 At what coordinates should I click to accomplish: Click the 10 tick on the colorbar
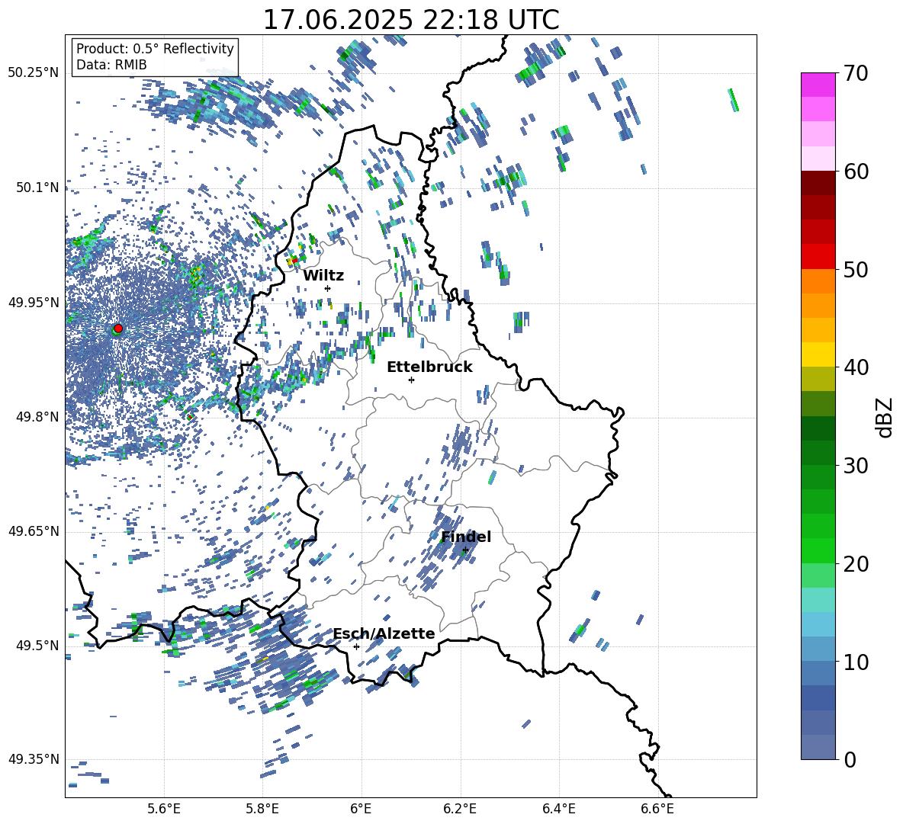click(x=855, y=662)
